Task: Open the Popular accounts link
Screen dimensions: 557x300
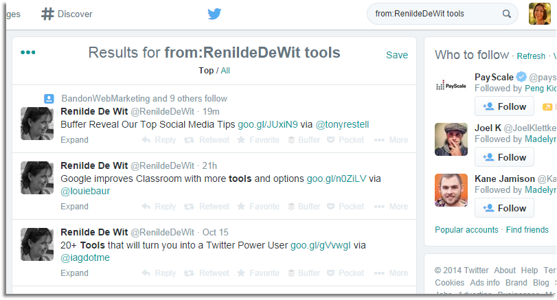Action: pos(466,230)
